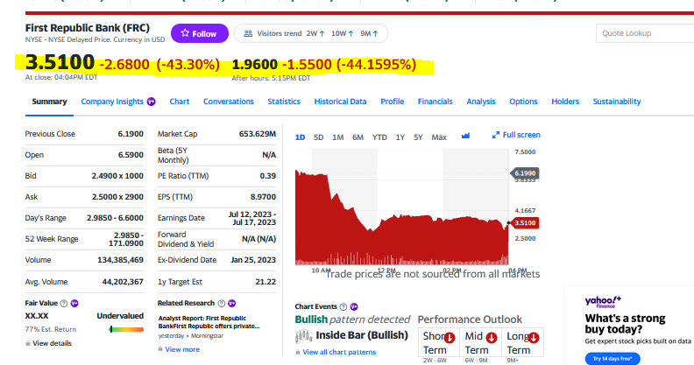Switch chart to 1M range
The width and height of the screenshot is (694, 365).
click(x=337, y=137)
